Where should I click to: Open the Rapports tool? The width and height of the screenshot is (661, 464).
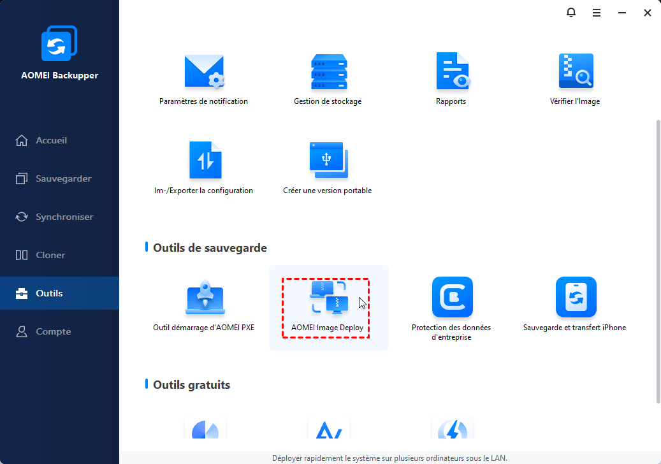click(451, 79)
